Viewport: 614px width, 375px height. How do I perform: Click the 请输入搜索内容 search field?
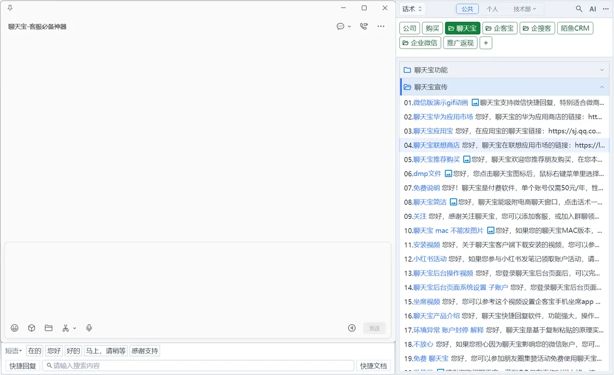click(198, 366)
